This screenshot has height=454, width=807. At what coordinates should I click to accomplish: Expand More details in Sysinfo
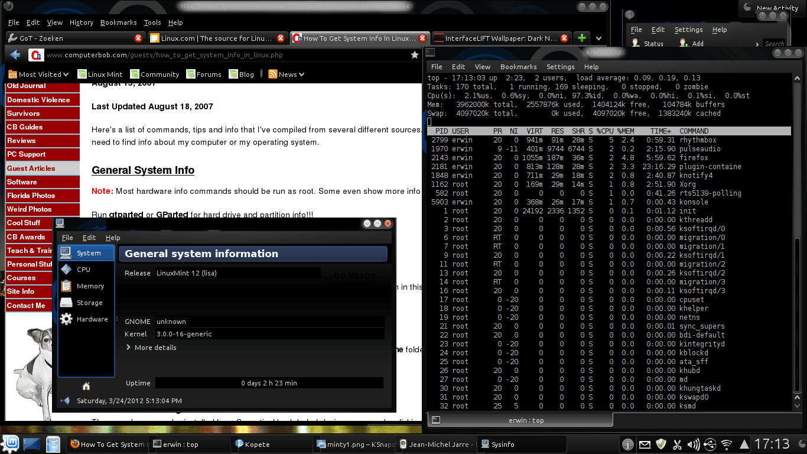click(151, 348)
